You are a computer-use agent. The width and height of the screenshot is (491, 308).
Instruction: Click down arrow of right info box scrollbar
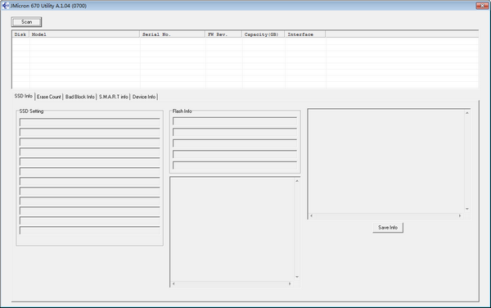pos(467,209)
